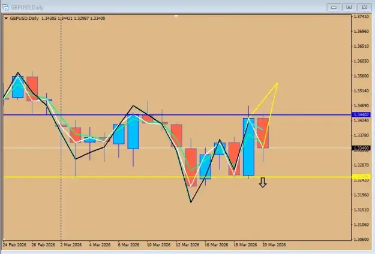Click the 20 Mar 2026 date label
Image resolution: width=375 pixels, height=254 pixels.
tap(274, 244)
